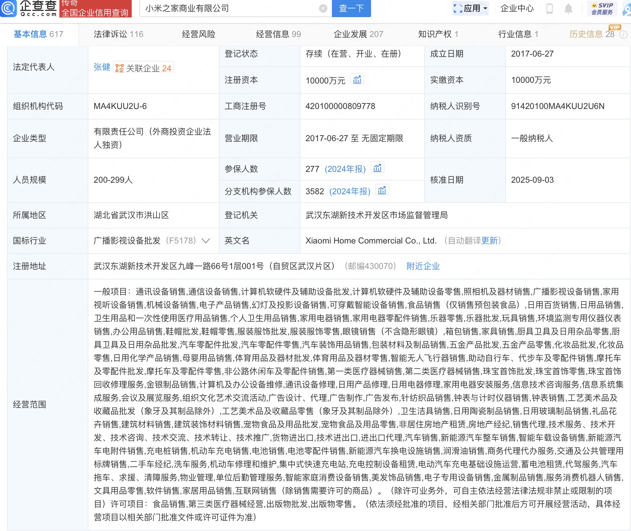Click the English name Xiaomi Home Commercial Co., Ltd.
The image size is (631, 531).
click(371, 241)
